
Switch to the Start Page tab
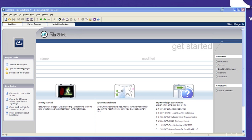pyautogui.click(x=12, y=24)
